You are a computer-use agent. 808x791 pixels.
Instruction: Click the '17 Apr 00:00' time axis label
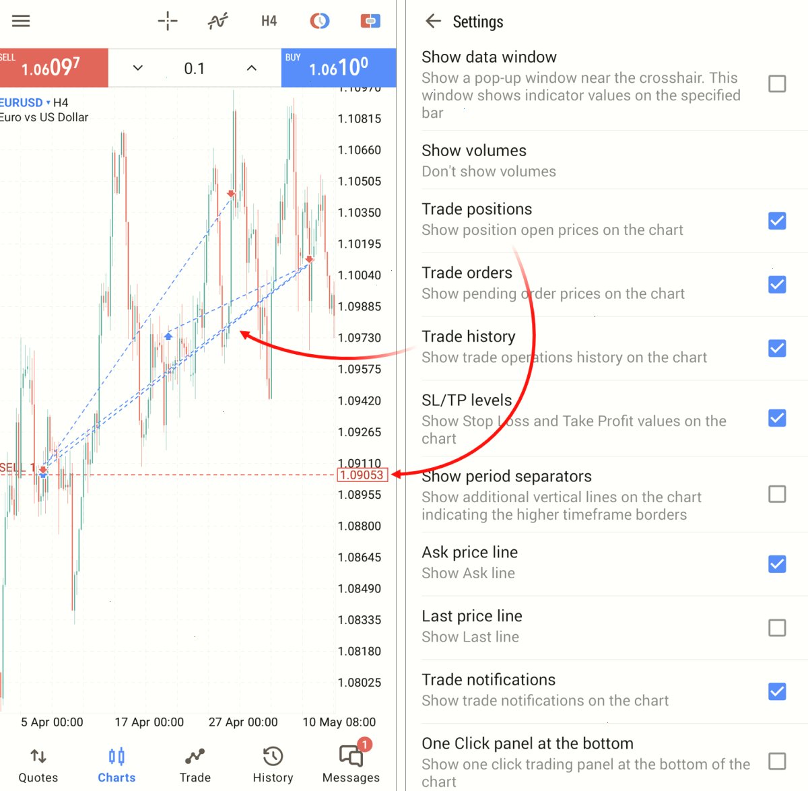(x=149, y=722)
